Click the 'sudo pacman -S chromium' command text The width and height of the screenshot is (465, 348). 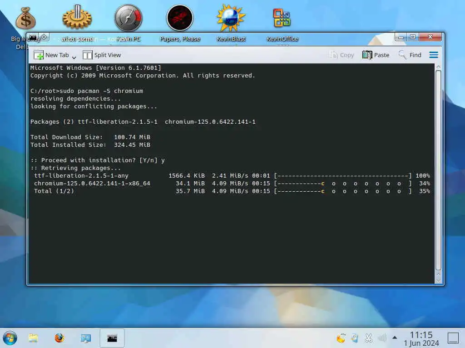(x=101, y=91)
